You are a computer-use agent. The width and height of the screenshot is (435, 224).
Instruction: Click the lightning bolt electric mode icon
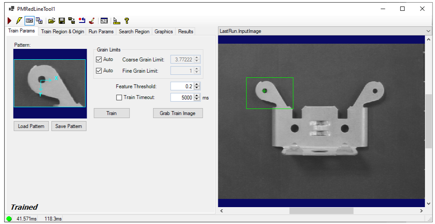click(19, 20)
